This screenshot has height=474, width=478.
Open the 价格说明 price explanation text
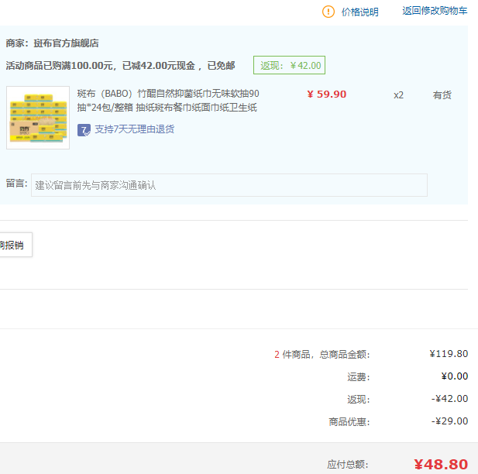pos(360,12)
